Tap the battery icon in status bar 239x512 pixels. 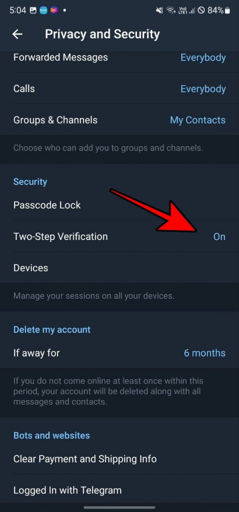coord(227,10)
